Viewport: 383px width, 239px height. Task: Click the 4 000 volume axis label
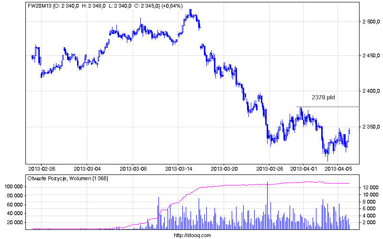pos(369,216)
